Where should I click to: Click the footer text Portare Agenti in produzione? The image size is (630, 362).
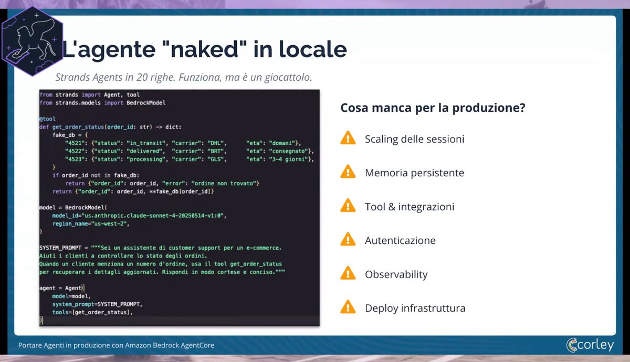[116, 345]
